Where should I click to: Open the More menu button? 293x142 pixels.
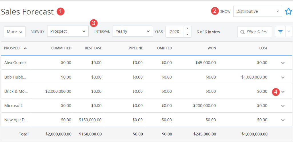click(x=15, y=32)
